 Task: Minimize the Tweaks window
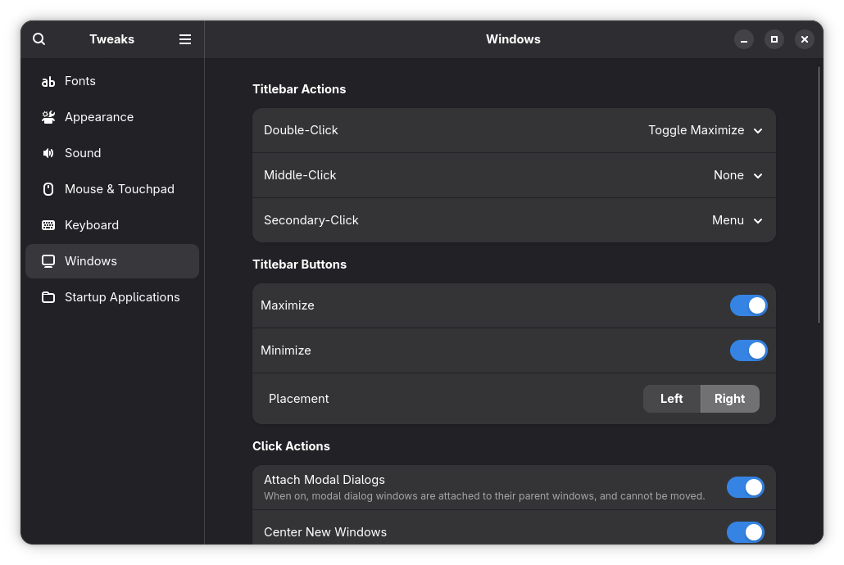pyautogui.click(x=744, y=39)
